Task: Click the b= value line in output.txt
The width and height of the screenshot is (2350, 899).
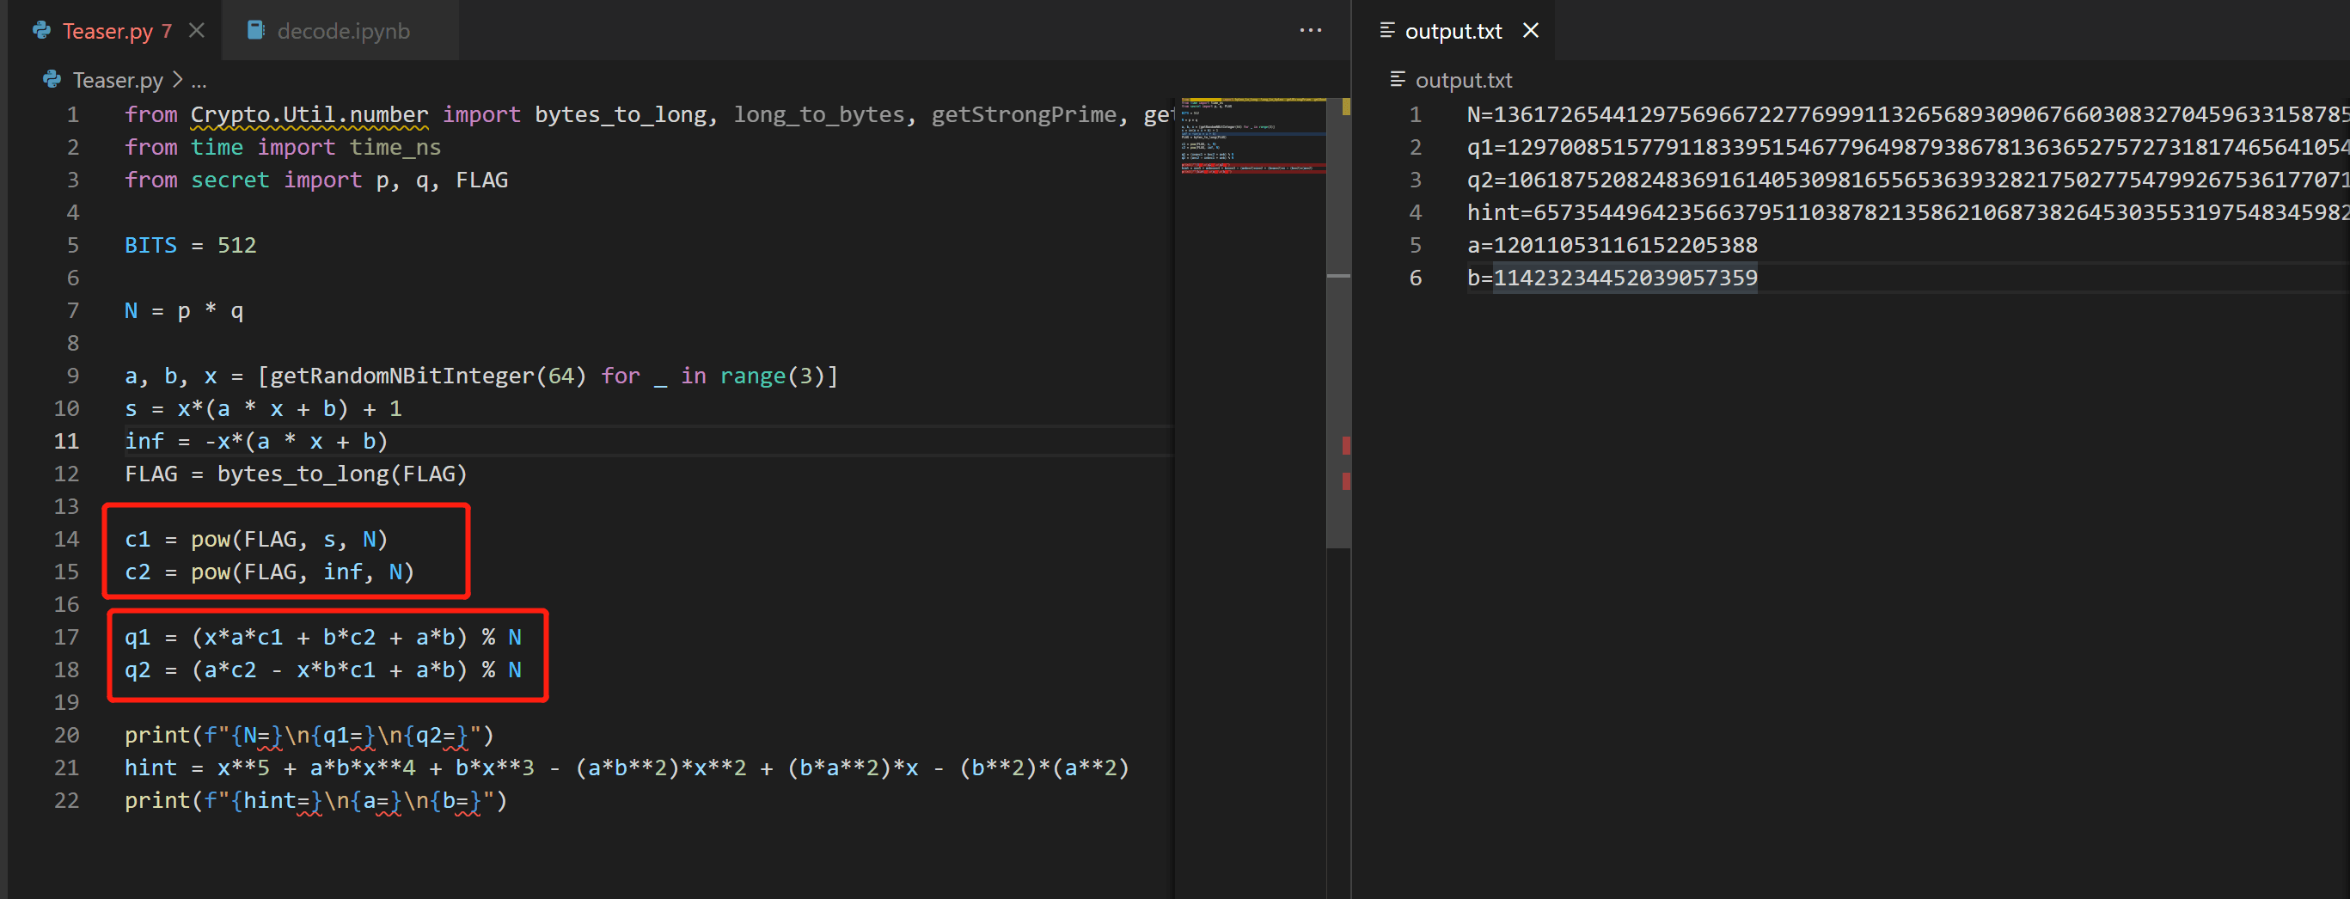Action: click(x=1611, y=278)
